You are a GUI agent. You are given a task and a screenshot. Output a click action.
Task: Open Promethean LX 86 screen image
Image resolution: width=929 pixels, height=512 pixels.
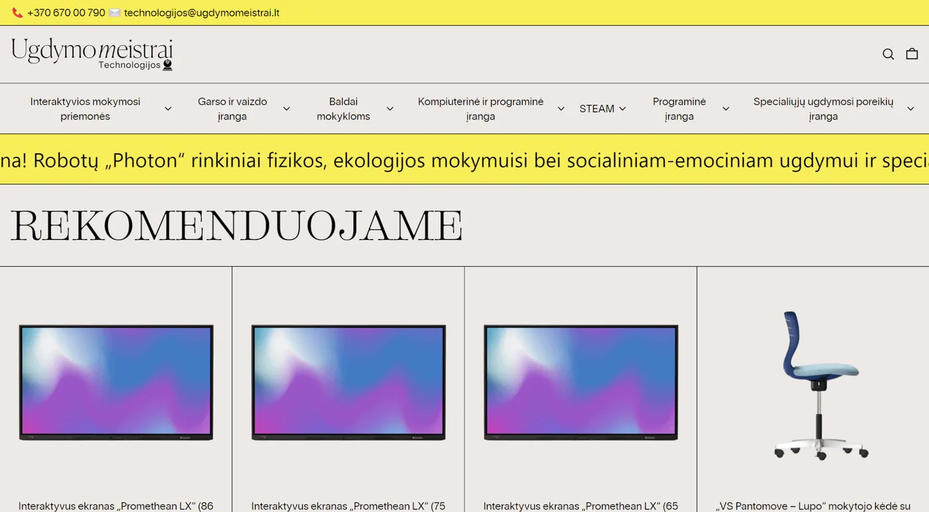tap(116, 383)
